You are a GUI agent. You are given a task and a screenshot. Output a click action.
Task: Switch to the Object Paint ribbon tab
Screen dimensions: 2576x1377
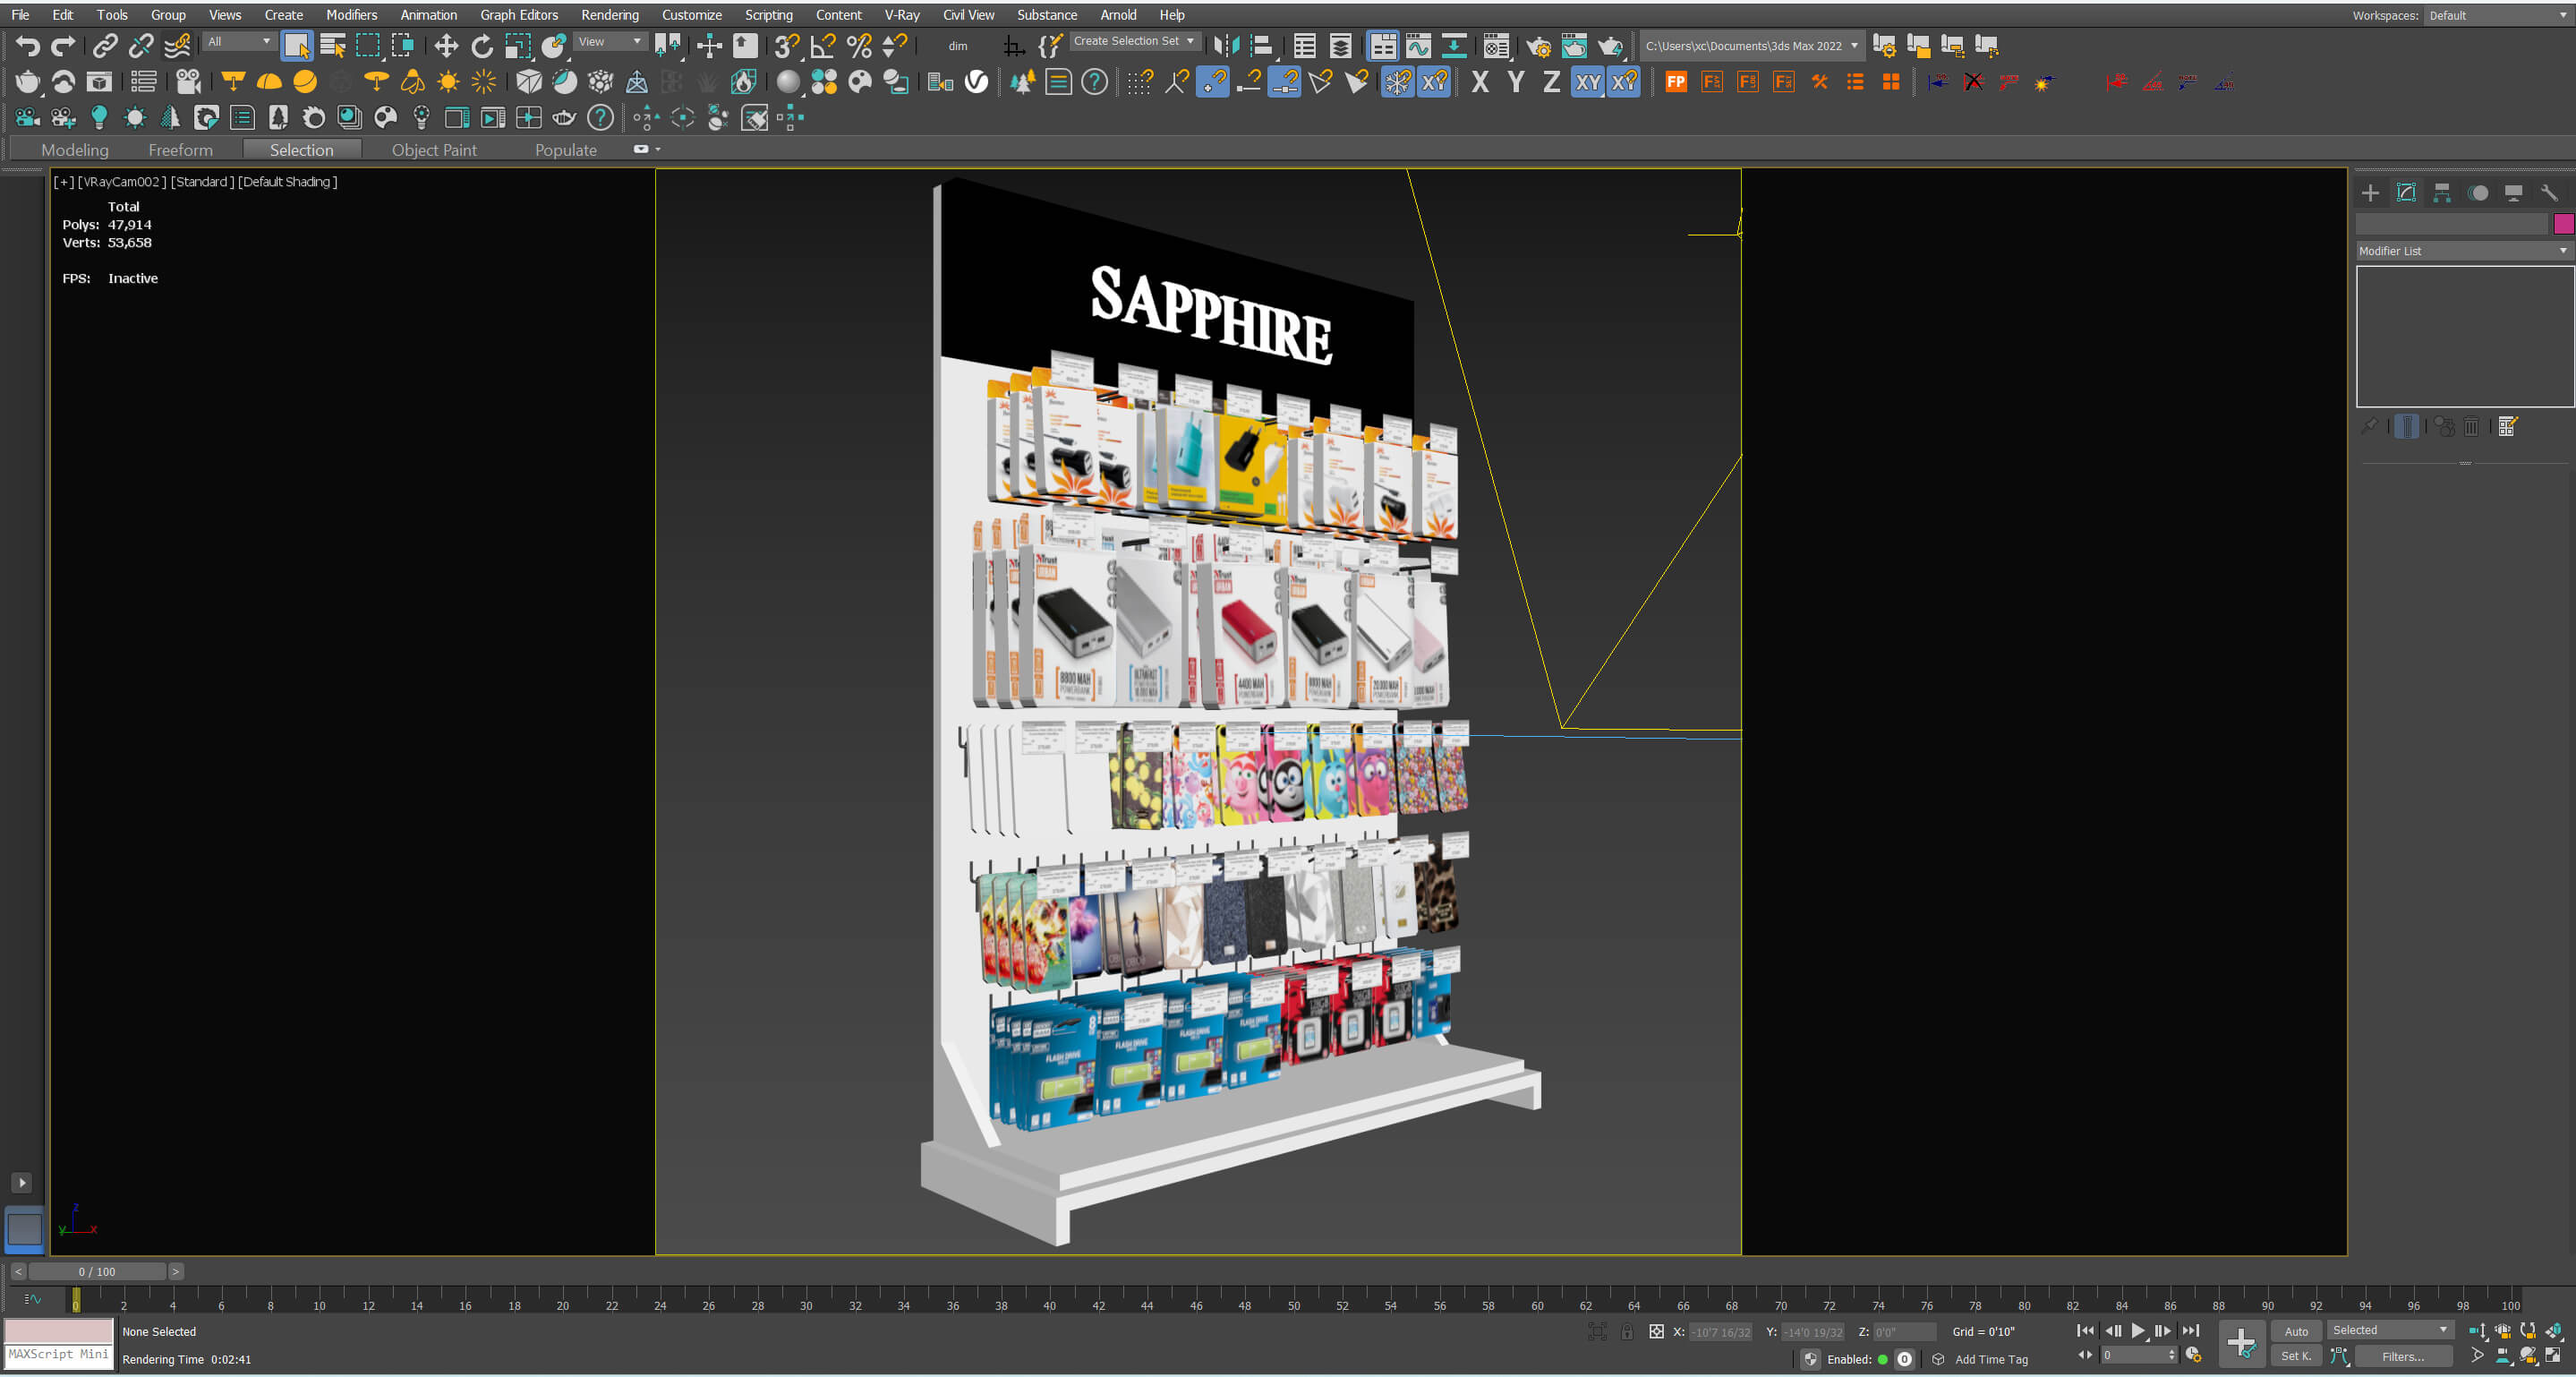(434, 150)
